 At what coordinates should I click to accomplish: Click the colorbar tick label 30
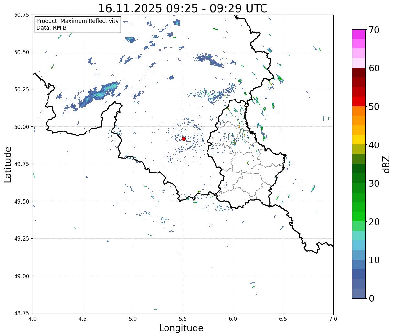(374, 183)
